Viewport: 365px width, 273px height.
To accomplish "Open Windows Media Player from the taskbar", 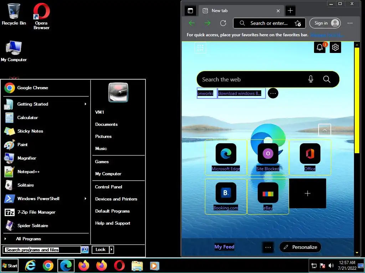I will (154, 266).
